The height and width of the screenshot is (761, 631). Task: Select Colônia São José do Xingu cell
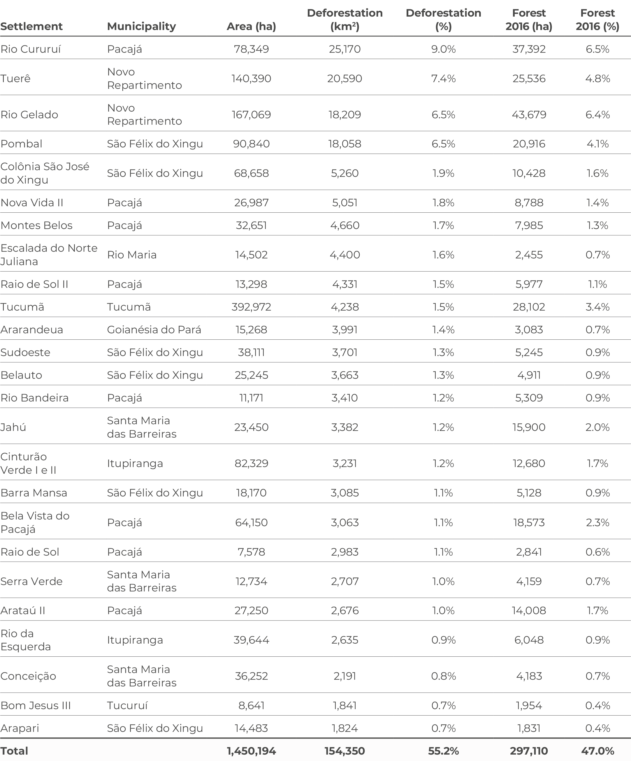click(x=45, y=173)
